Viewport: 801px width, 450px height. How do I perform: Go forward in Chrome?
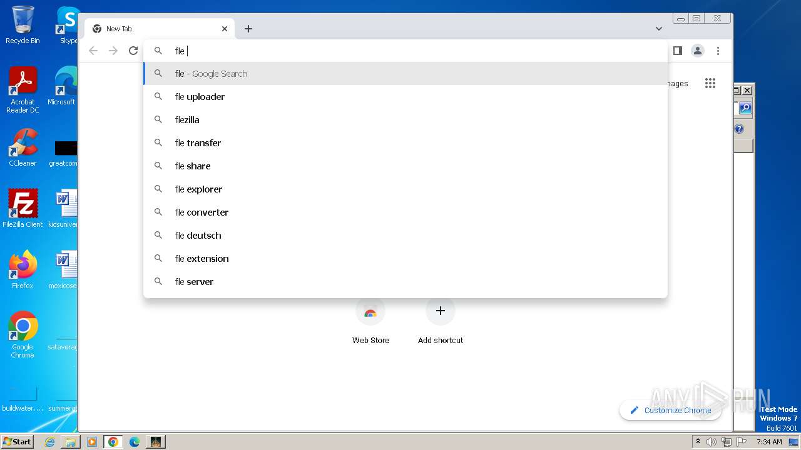click(x=113, y=51)
